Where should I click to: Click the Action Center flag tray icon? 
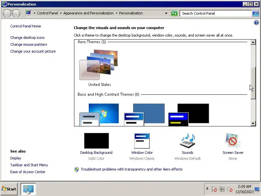(214, 189)
